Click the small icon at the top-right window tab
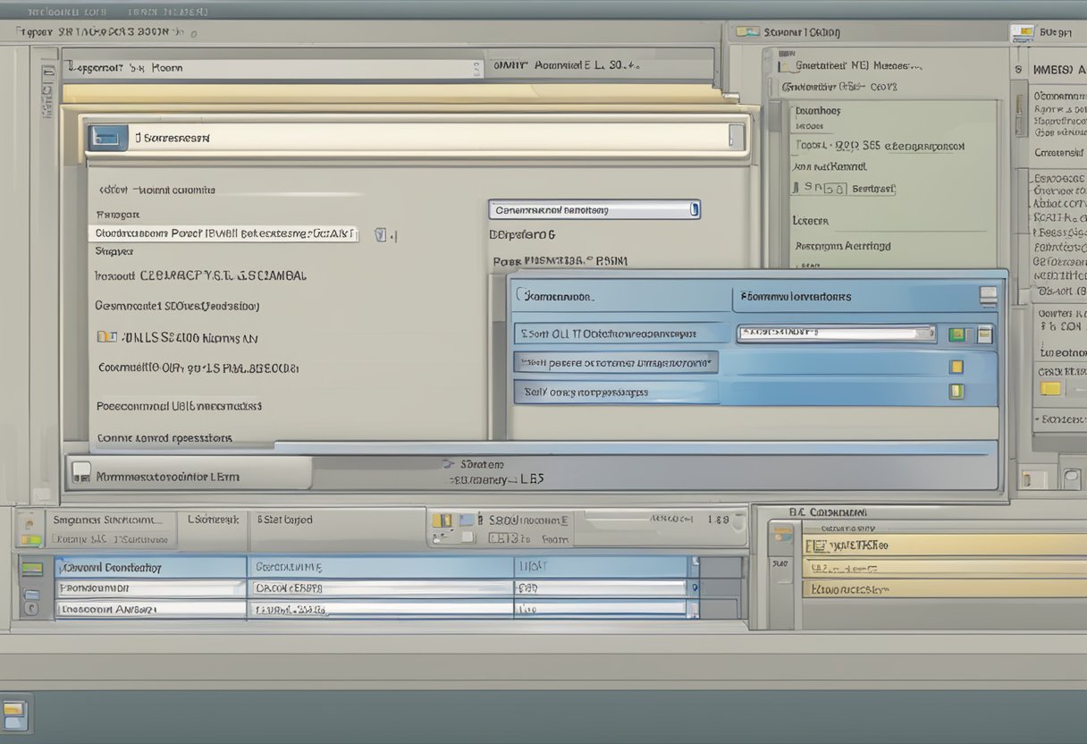The height and width of the screenshot is (744, 1087). click(x=1022, y=33)
